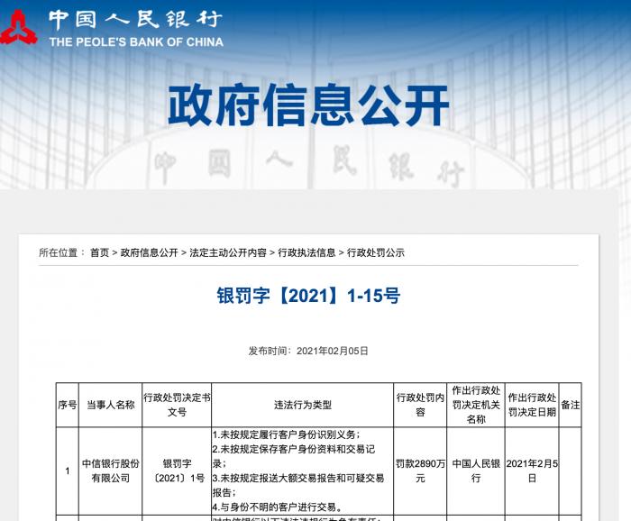
Task: Click the 违法行为类型 column header
Action: pos(302,405)
